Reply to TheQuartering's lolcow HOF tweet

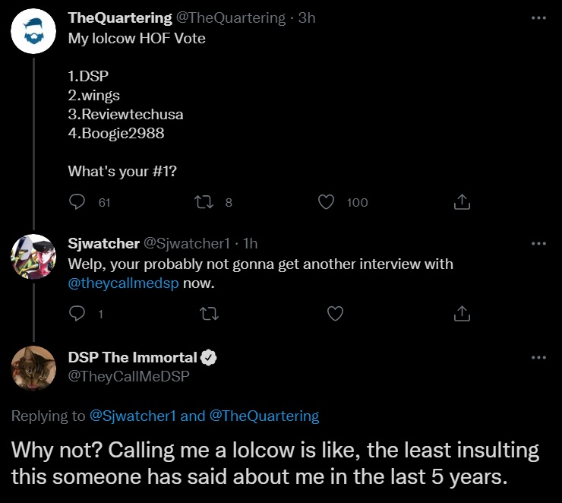(77, 202)
